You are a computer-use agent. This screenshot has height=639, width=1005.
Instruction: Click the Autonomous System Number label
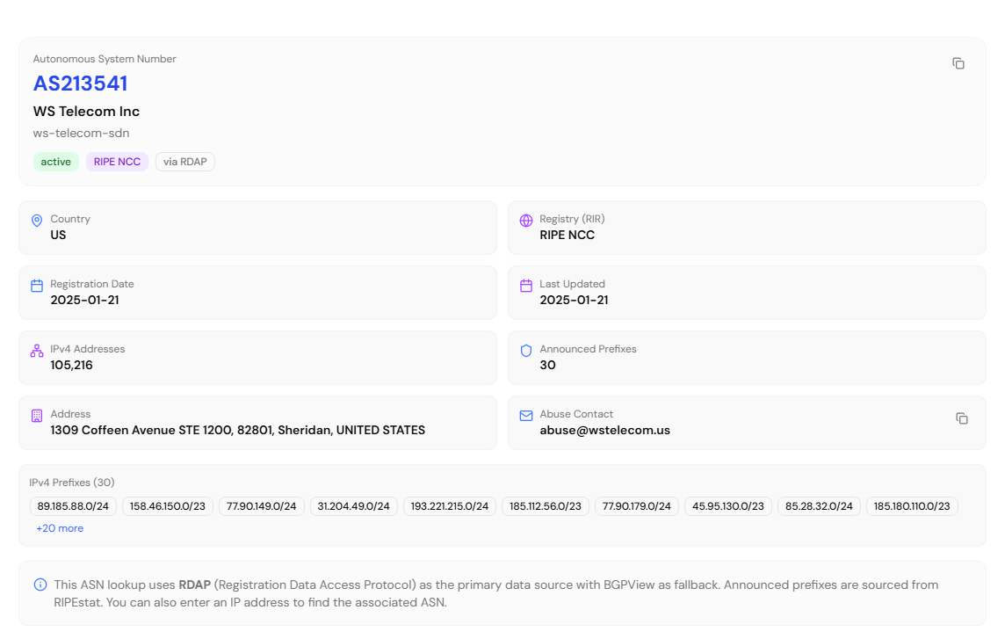pyautogui.click(x=105, y=58)
